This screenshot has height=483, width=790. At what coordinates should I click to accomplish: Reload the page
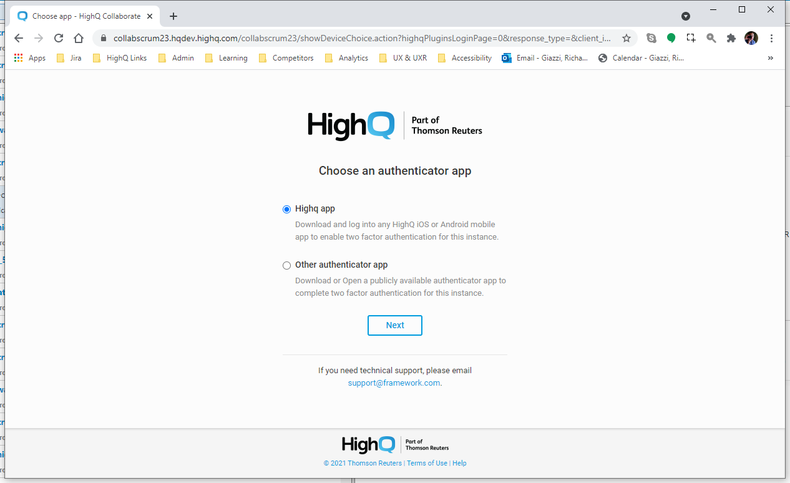59,38
